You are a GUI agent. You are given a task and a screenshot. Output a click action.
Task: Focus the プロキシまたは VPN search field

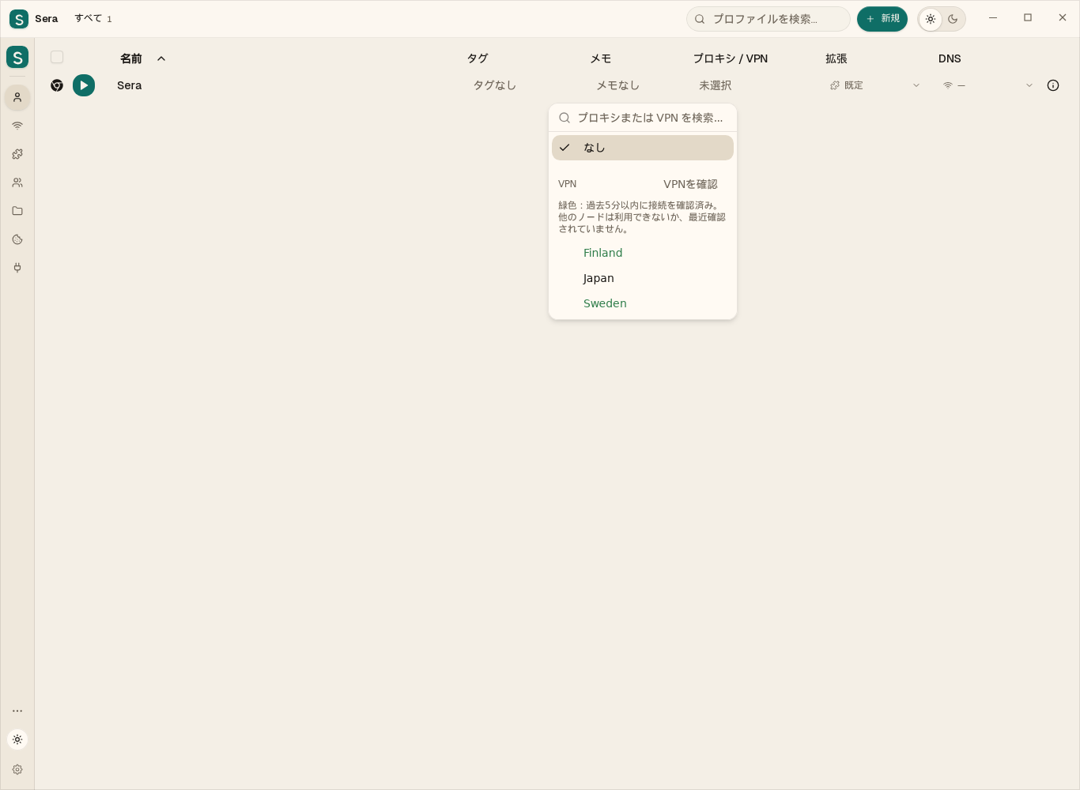[643, 118]
